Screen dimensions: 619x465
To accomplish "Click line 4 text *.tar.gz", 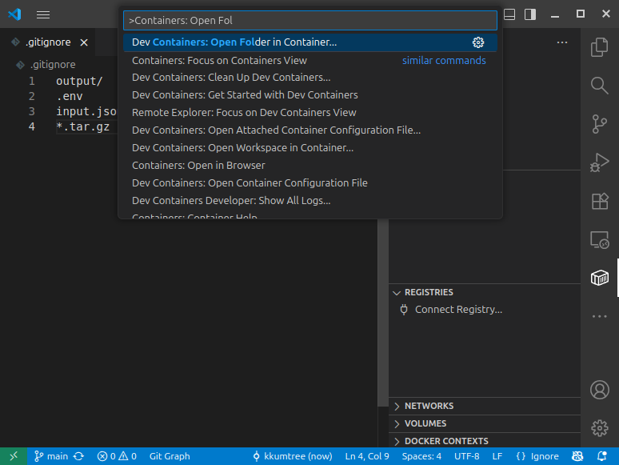I will (x=82, y=126).
